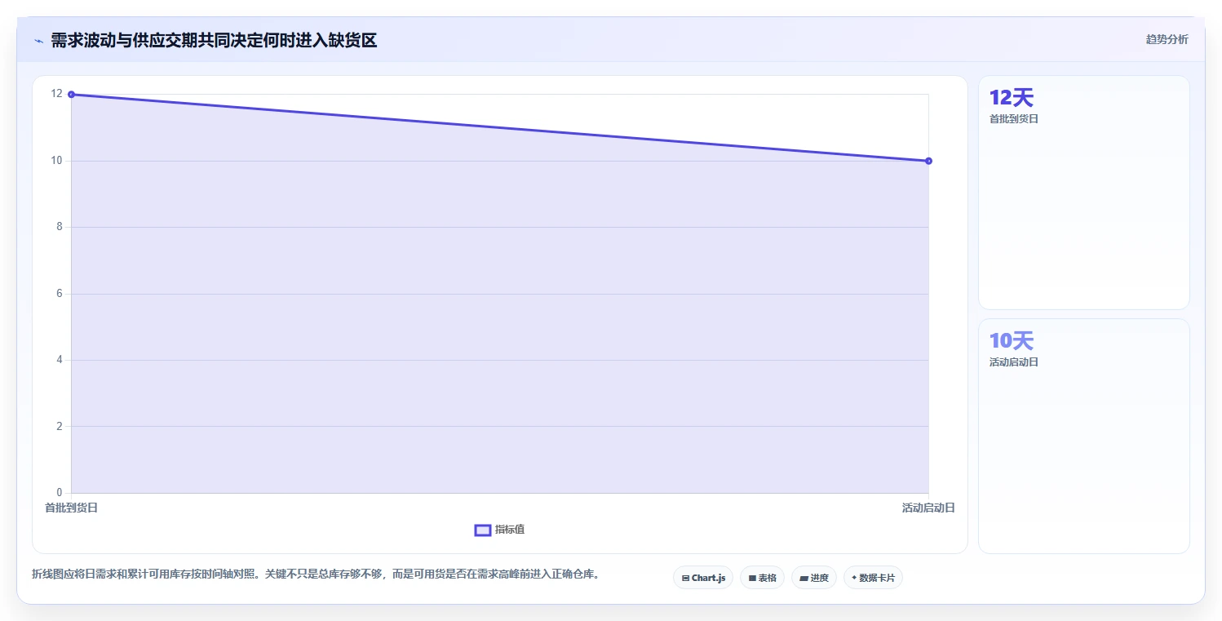
Task: Click the y-axis label 4
Action: click(60, 360)
